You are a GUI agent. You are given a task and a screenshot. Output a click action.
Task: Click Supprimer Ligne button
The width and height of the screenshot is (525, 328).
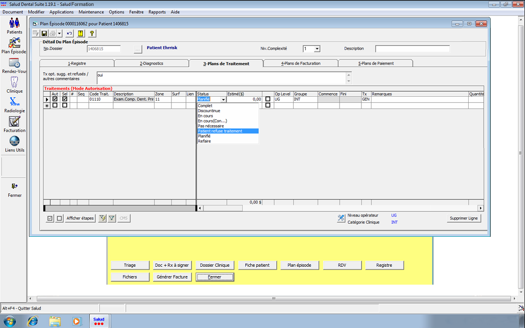(464, 218)
